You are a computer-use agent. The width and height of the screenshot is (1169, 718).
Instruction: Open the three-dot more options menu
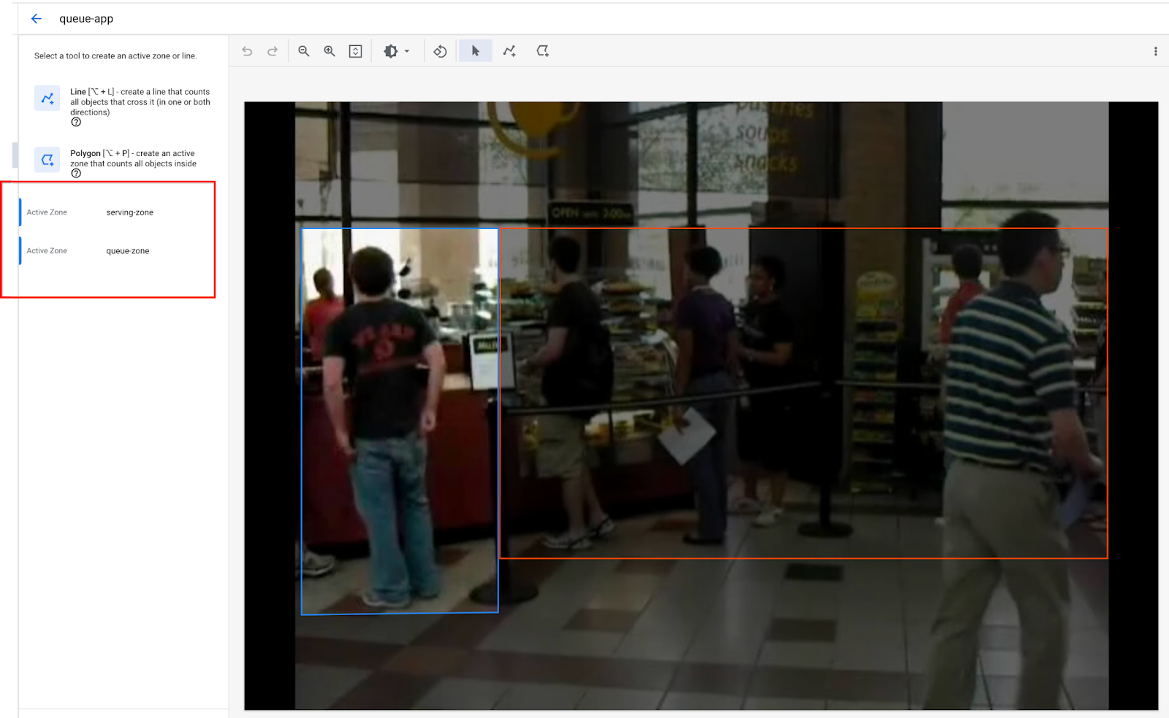coord(1155,51)
